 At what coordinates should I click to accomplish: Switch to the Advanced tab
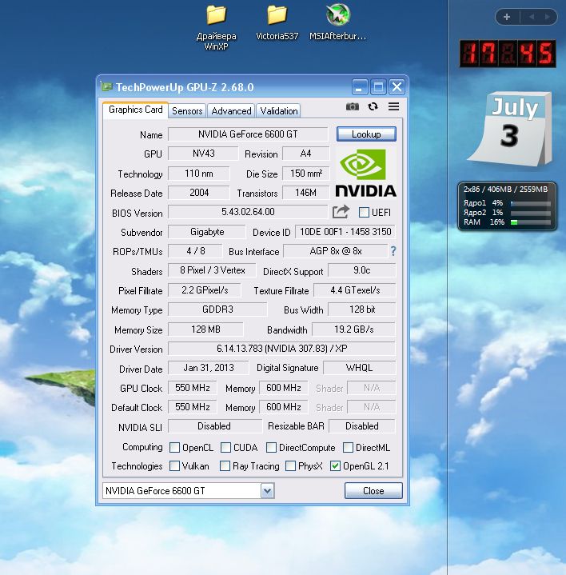pos(231,110)
